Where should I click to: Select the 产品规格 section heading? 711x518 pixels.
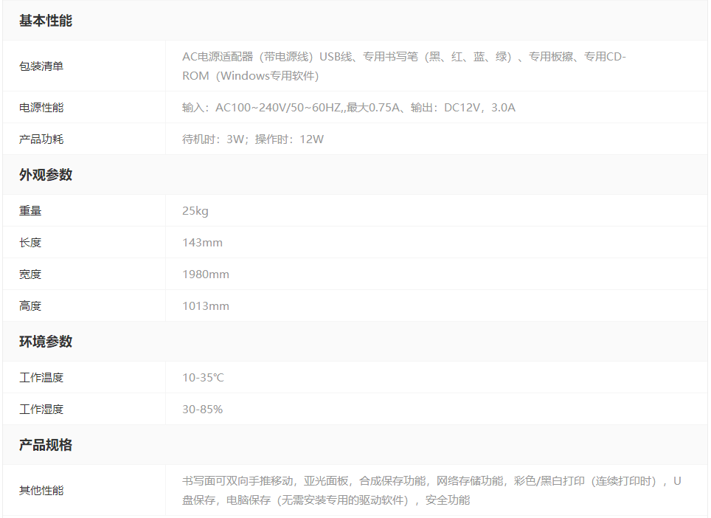(x=46, y=445)
